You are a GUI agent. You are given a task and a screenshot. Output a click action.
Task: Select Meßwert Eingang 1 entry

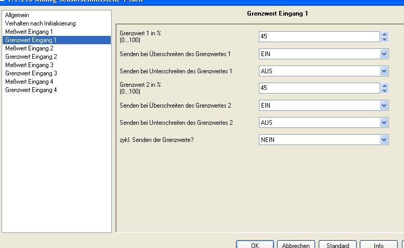click(x=29, y=32)
